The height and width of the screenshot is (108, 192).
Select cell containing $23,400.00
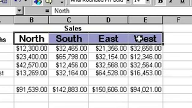(31, 57)
